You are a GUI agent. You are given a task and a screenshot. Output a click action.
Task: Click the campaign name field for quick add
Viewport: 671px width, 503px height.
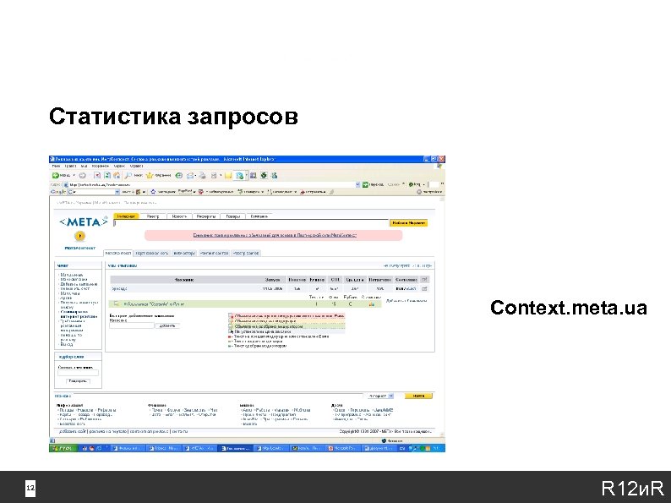[x=132, y=325]
